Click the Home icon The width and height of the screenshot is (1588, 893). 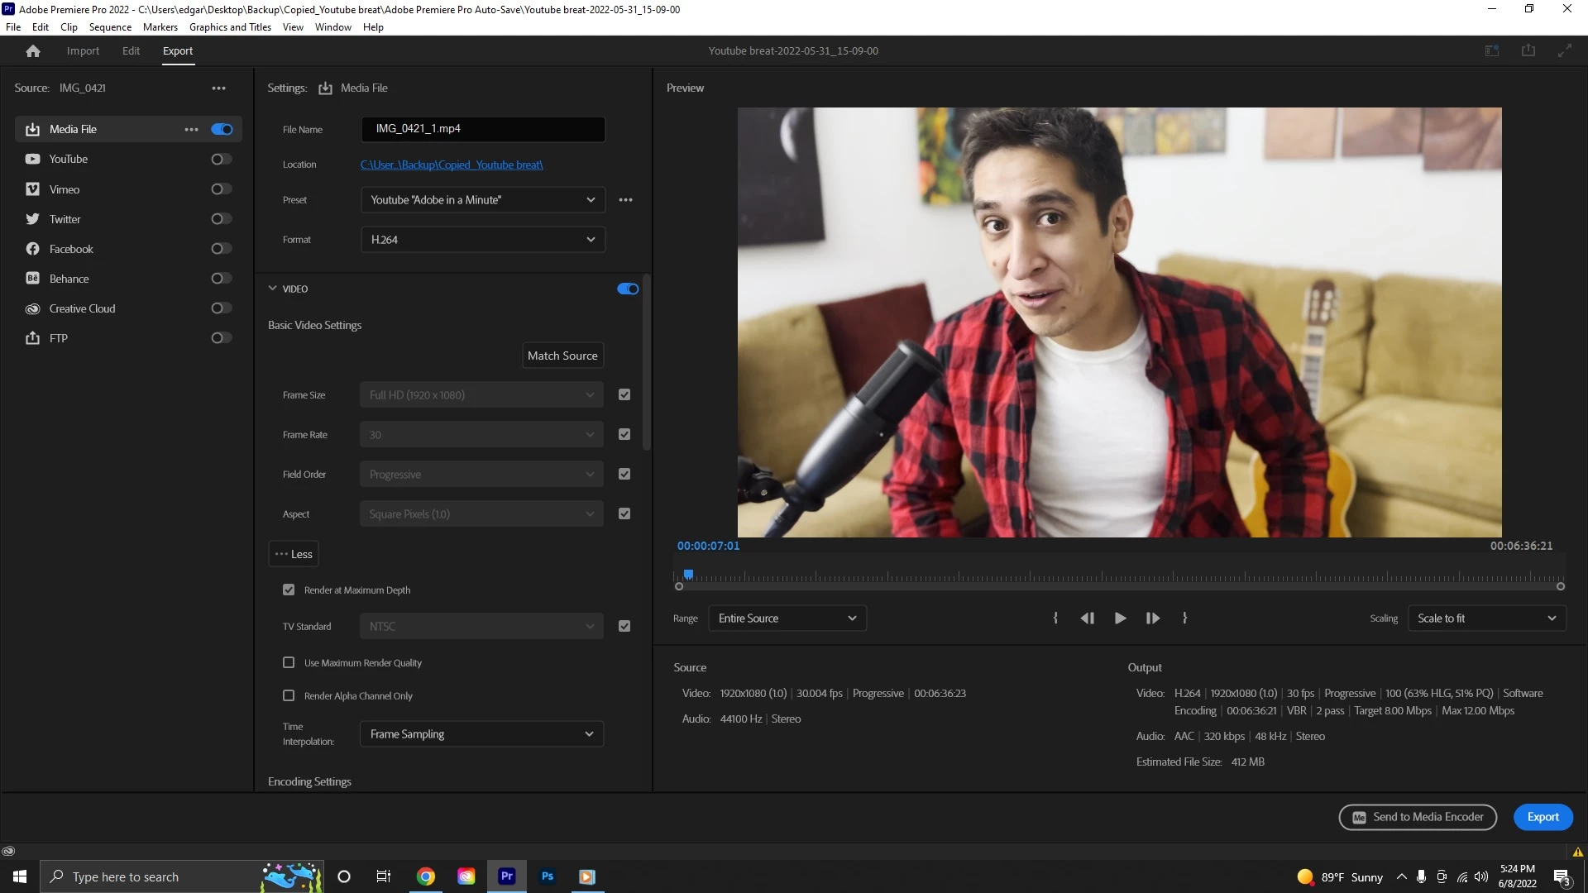(x=33, y=51)
